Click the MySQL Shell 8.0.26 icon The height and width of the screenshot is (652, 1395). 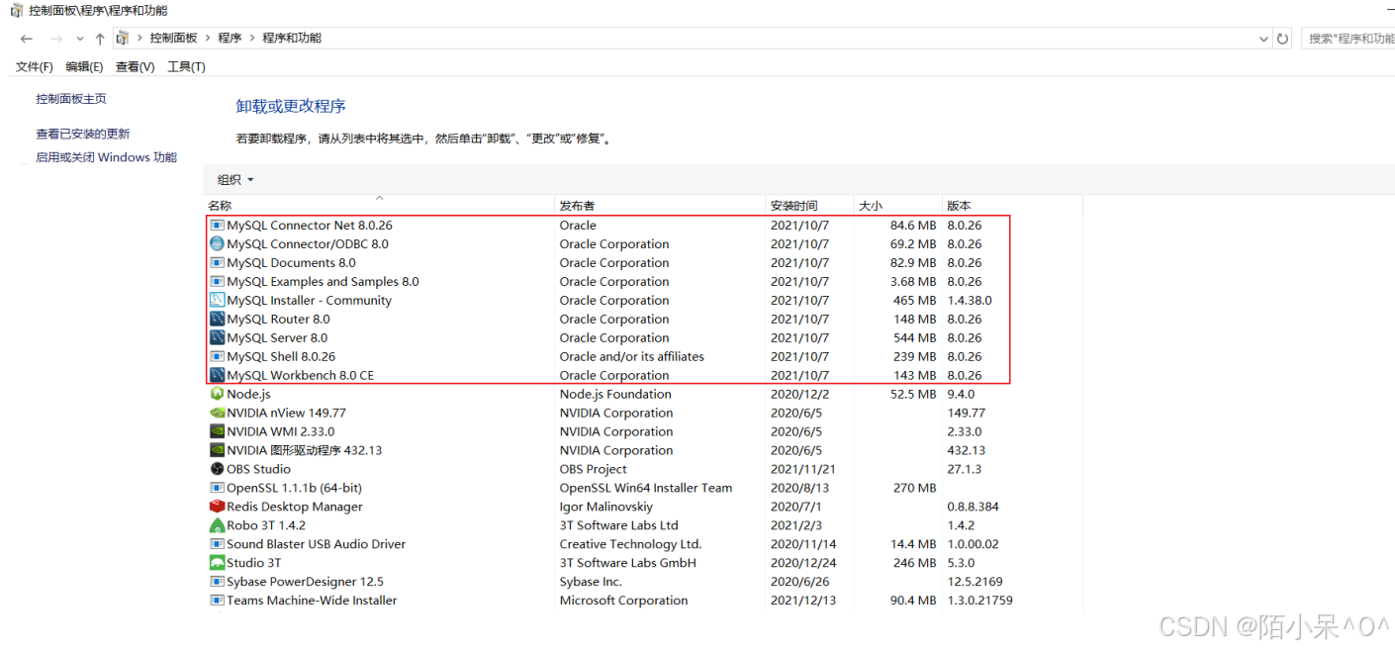click(218, 357)
